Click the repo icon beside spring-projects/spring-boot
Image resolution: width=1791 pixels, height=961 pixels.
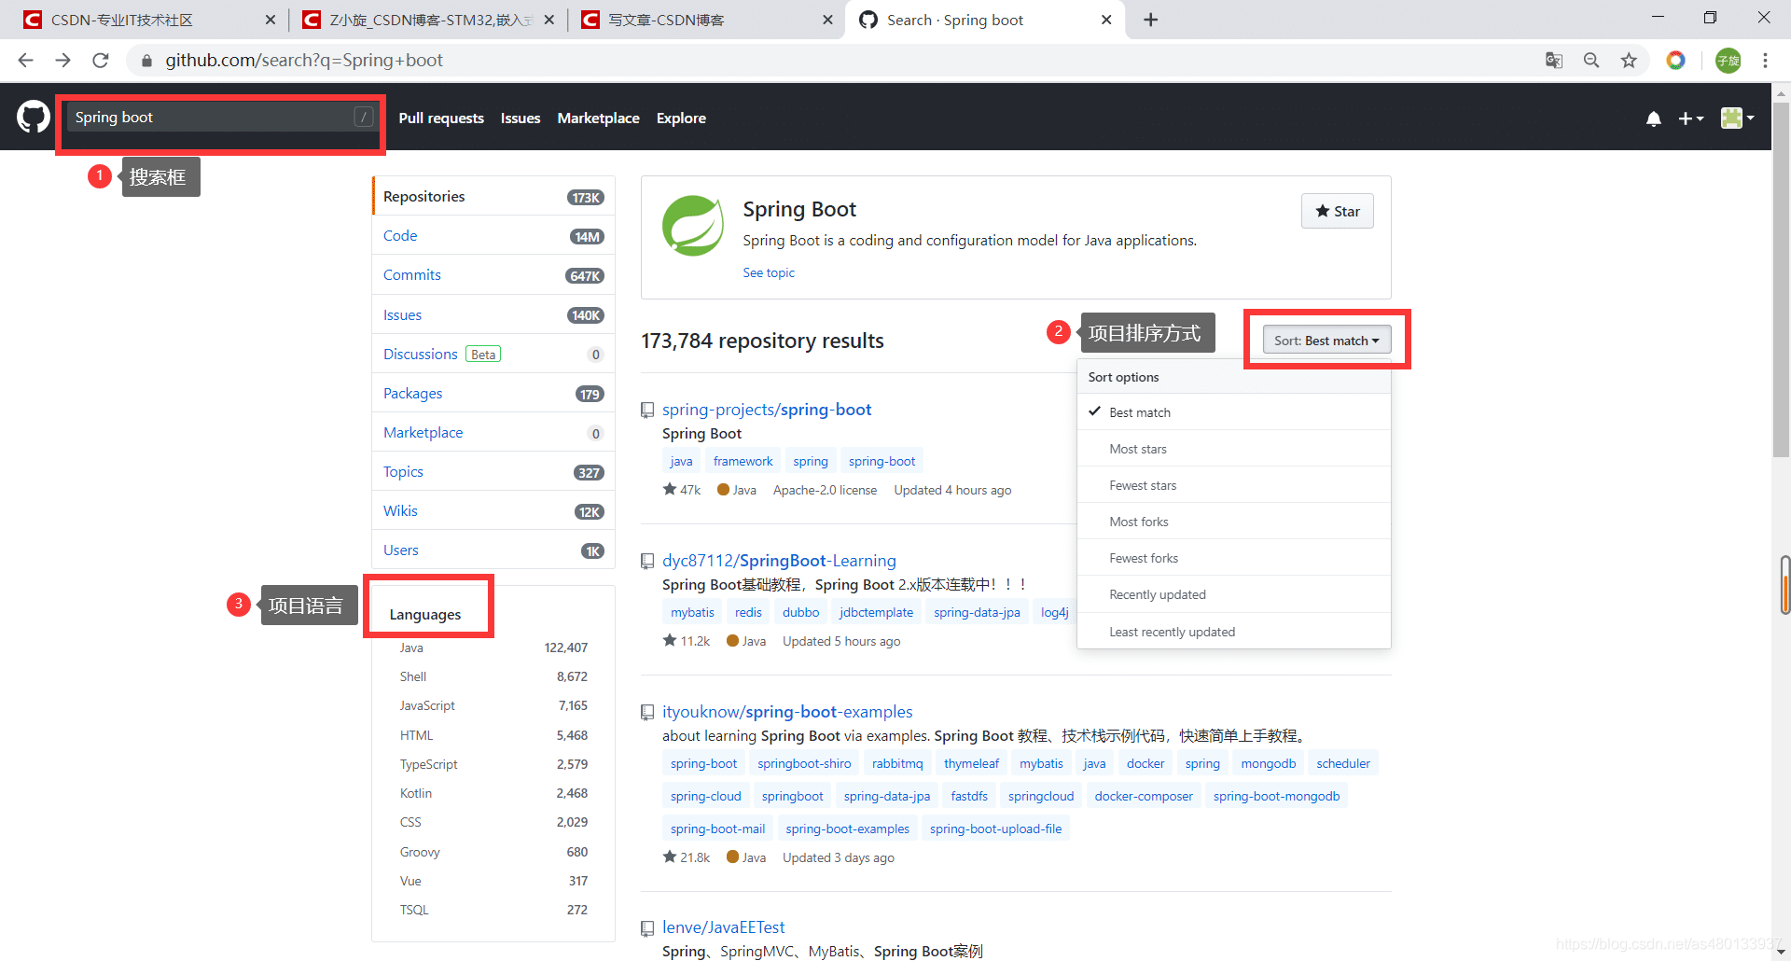coord(647,410)
